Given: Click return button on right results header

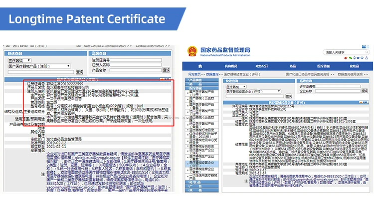Looking at the screenshot, I should point(364,102).
